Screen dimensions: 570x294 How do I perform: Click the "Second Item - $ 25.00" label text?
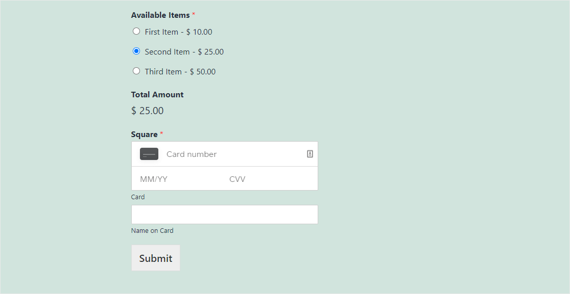(x=184, y=52)
